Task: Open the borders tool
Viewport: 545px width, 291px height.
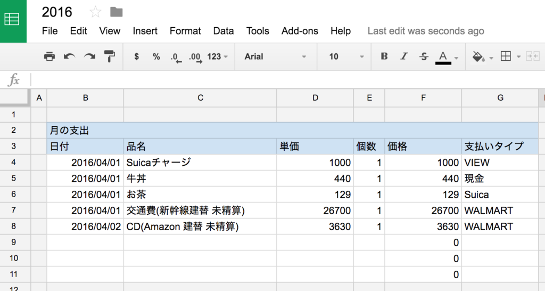Action: pos(506,56)
